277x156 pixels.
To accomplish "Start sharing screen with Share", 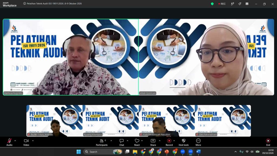I will pyautogui.click(x=153, y=142).
